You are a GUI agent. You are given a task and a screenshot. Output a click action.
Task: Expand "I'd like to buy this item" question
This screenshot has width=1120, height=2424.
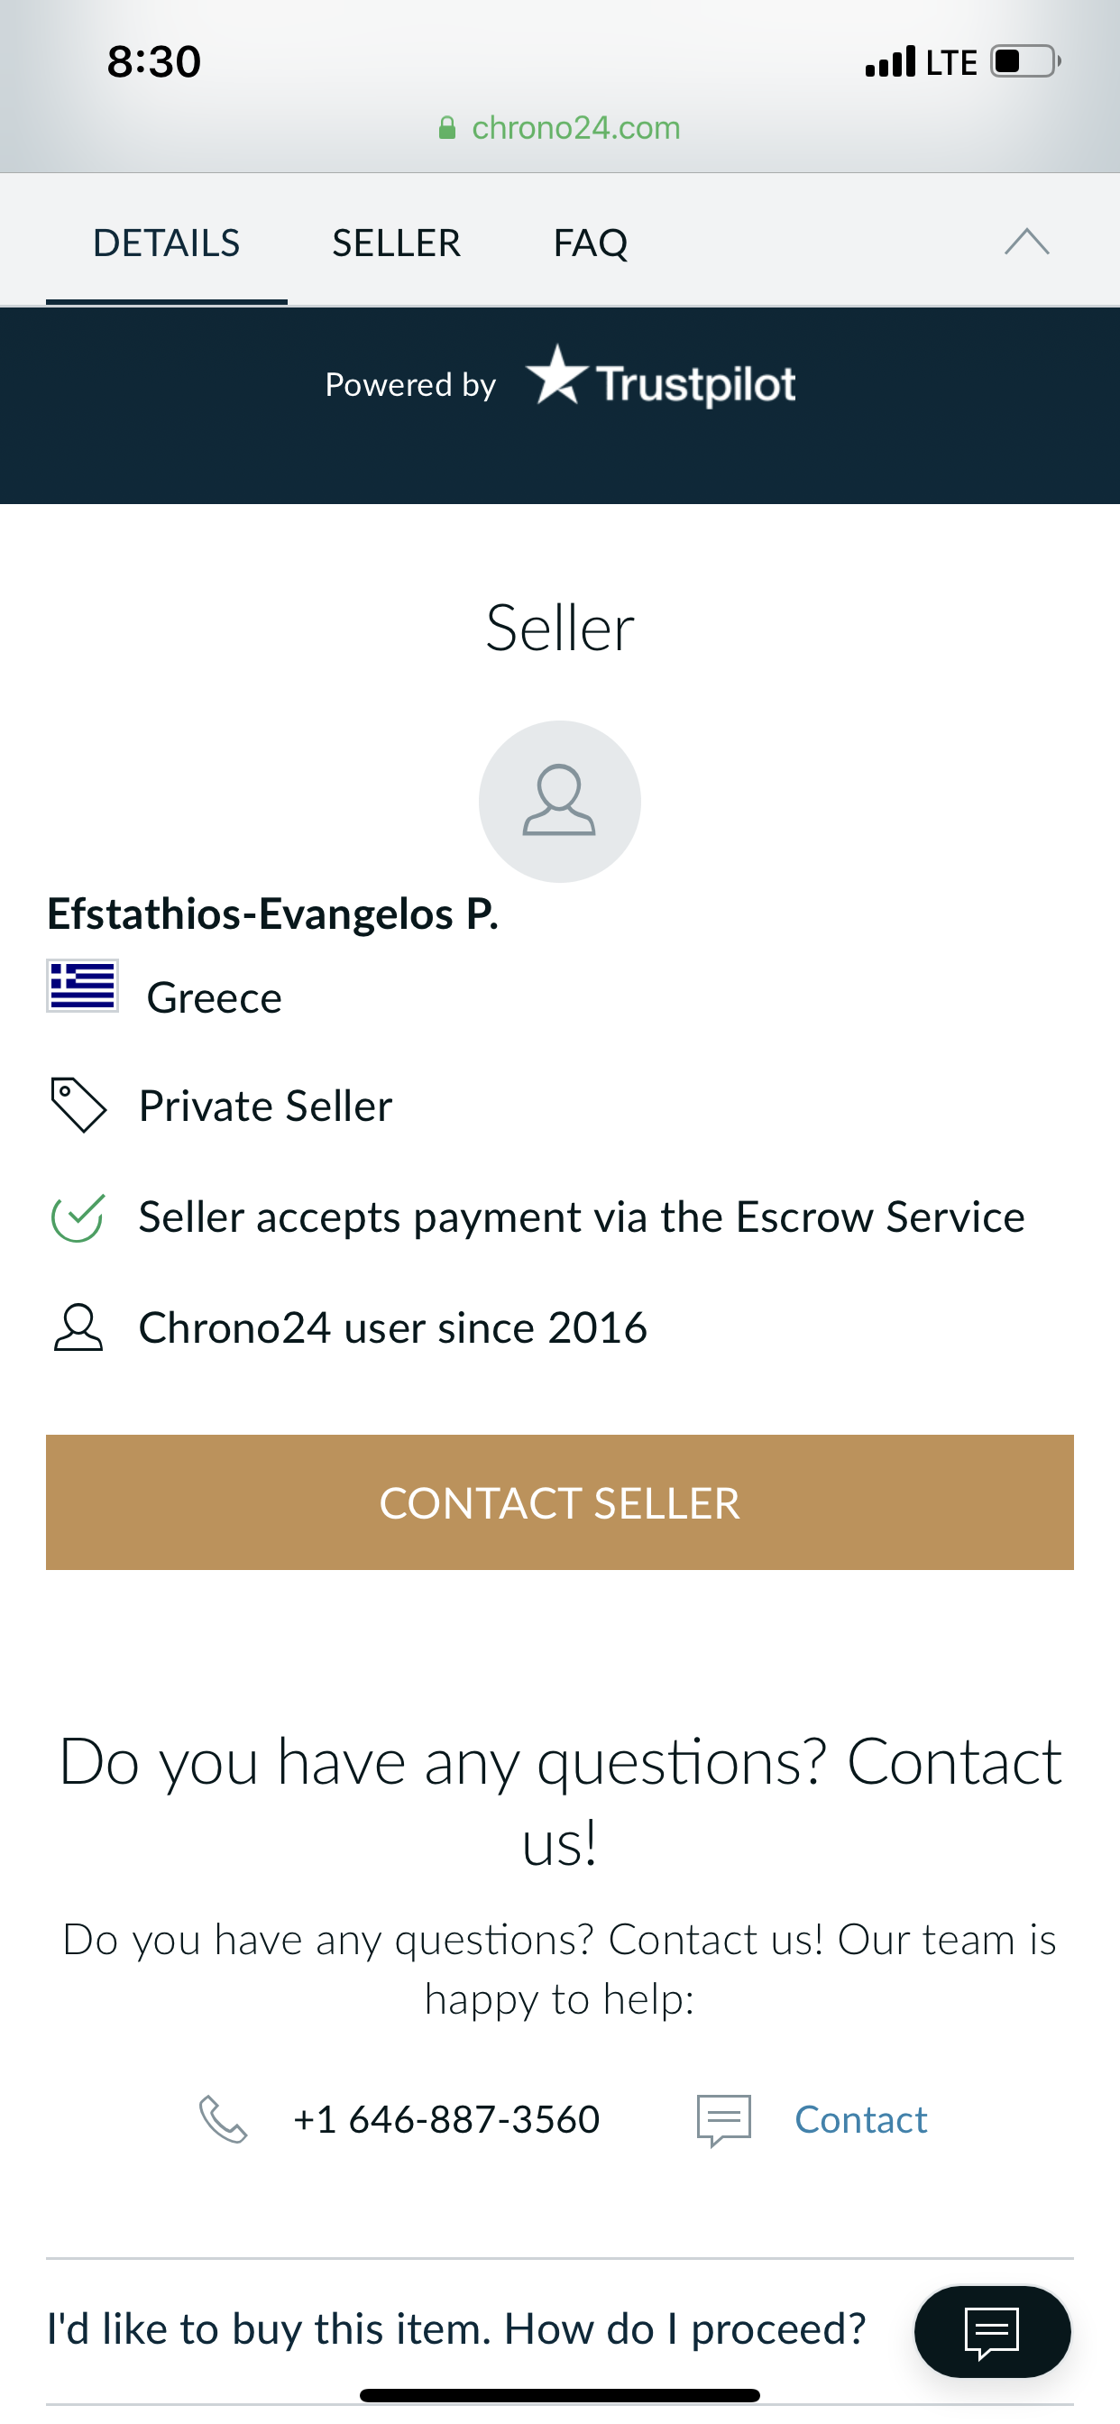(x=456, y=2329)
